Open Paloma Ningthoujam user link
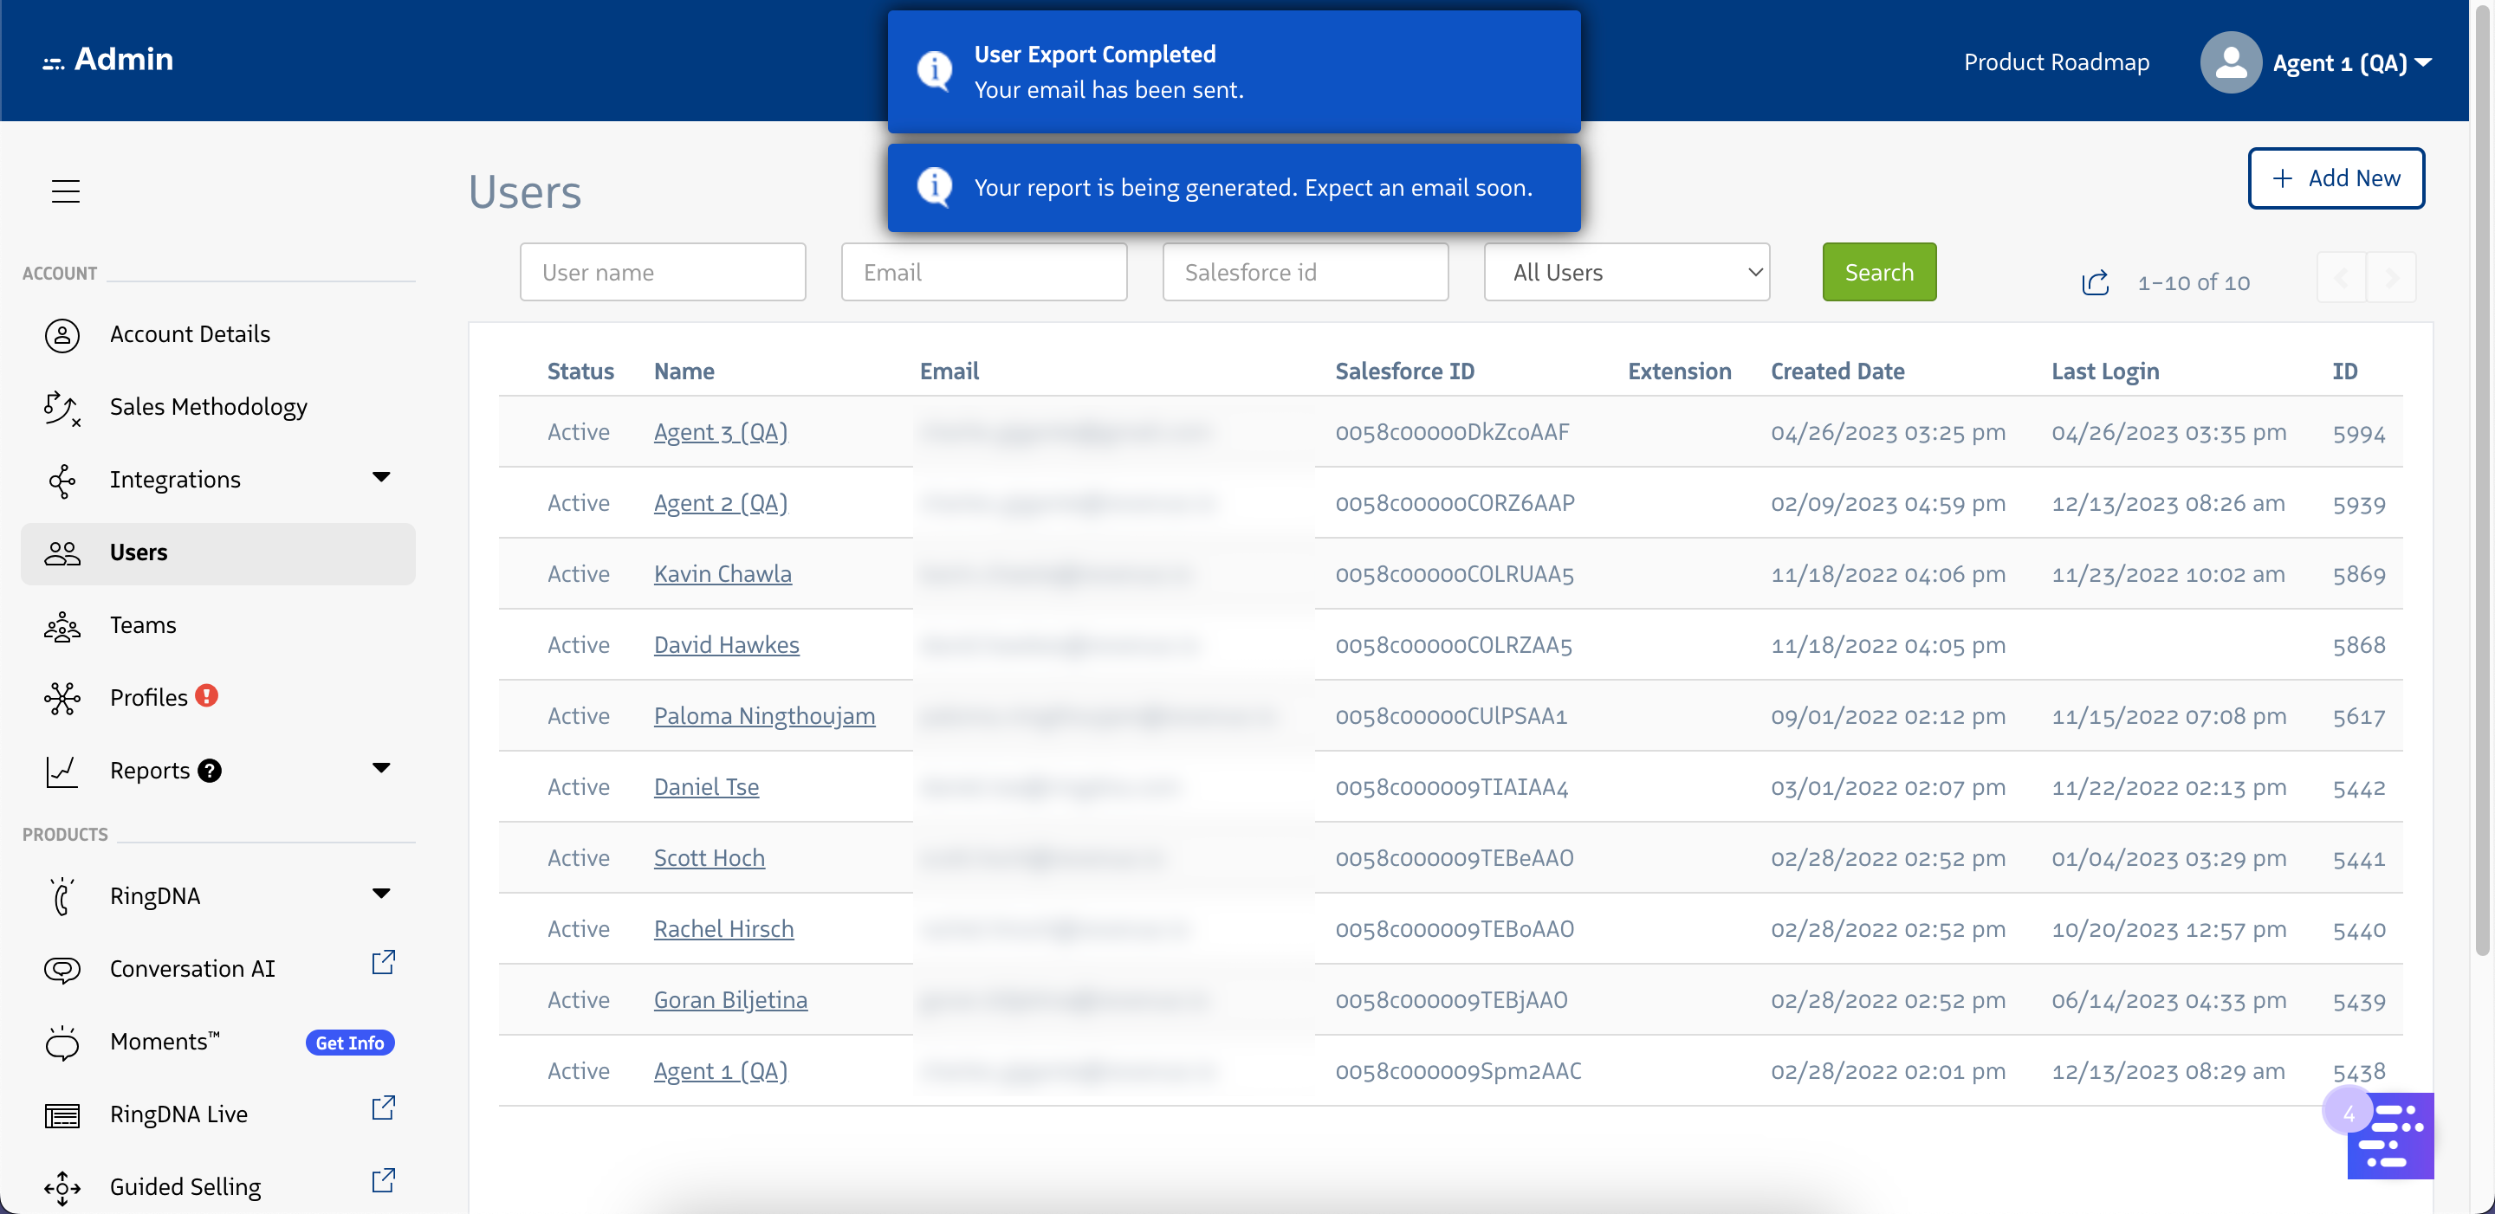 click(x=763, y=715)
